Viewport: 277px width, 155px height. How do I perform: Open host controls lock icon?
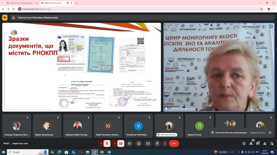pyautogui.click(x=272, y=144)
